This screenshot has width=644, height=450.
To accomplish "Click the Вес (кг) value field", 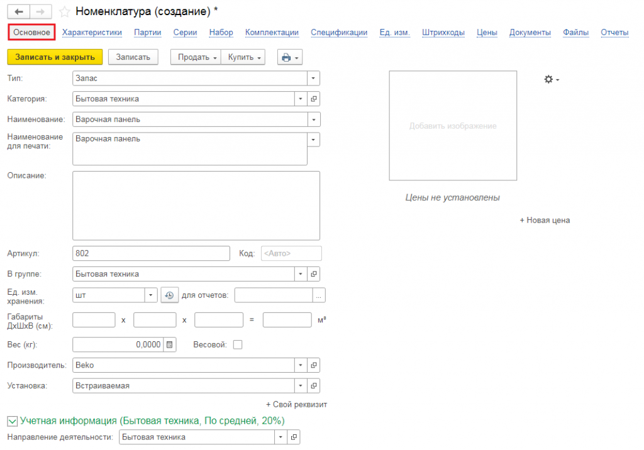I will 118,344.
